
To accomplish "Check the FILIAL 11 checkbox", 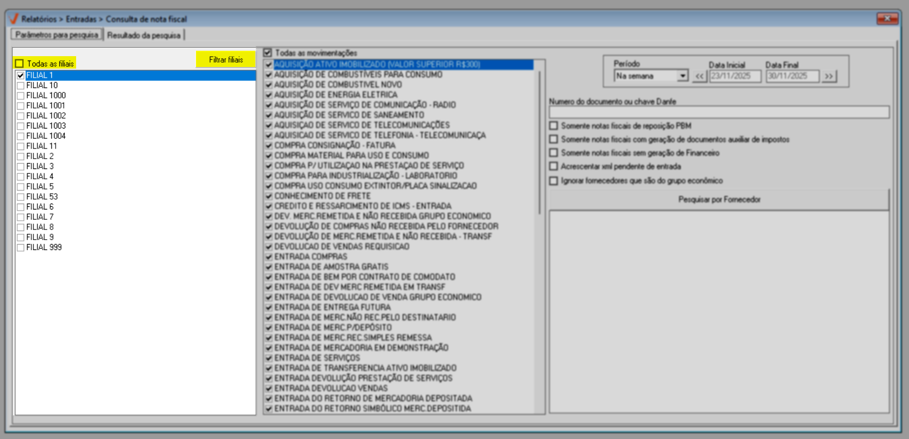I will tap(21, 146).
